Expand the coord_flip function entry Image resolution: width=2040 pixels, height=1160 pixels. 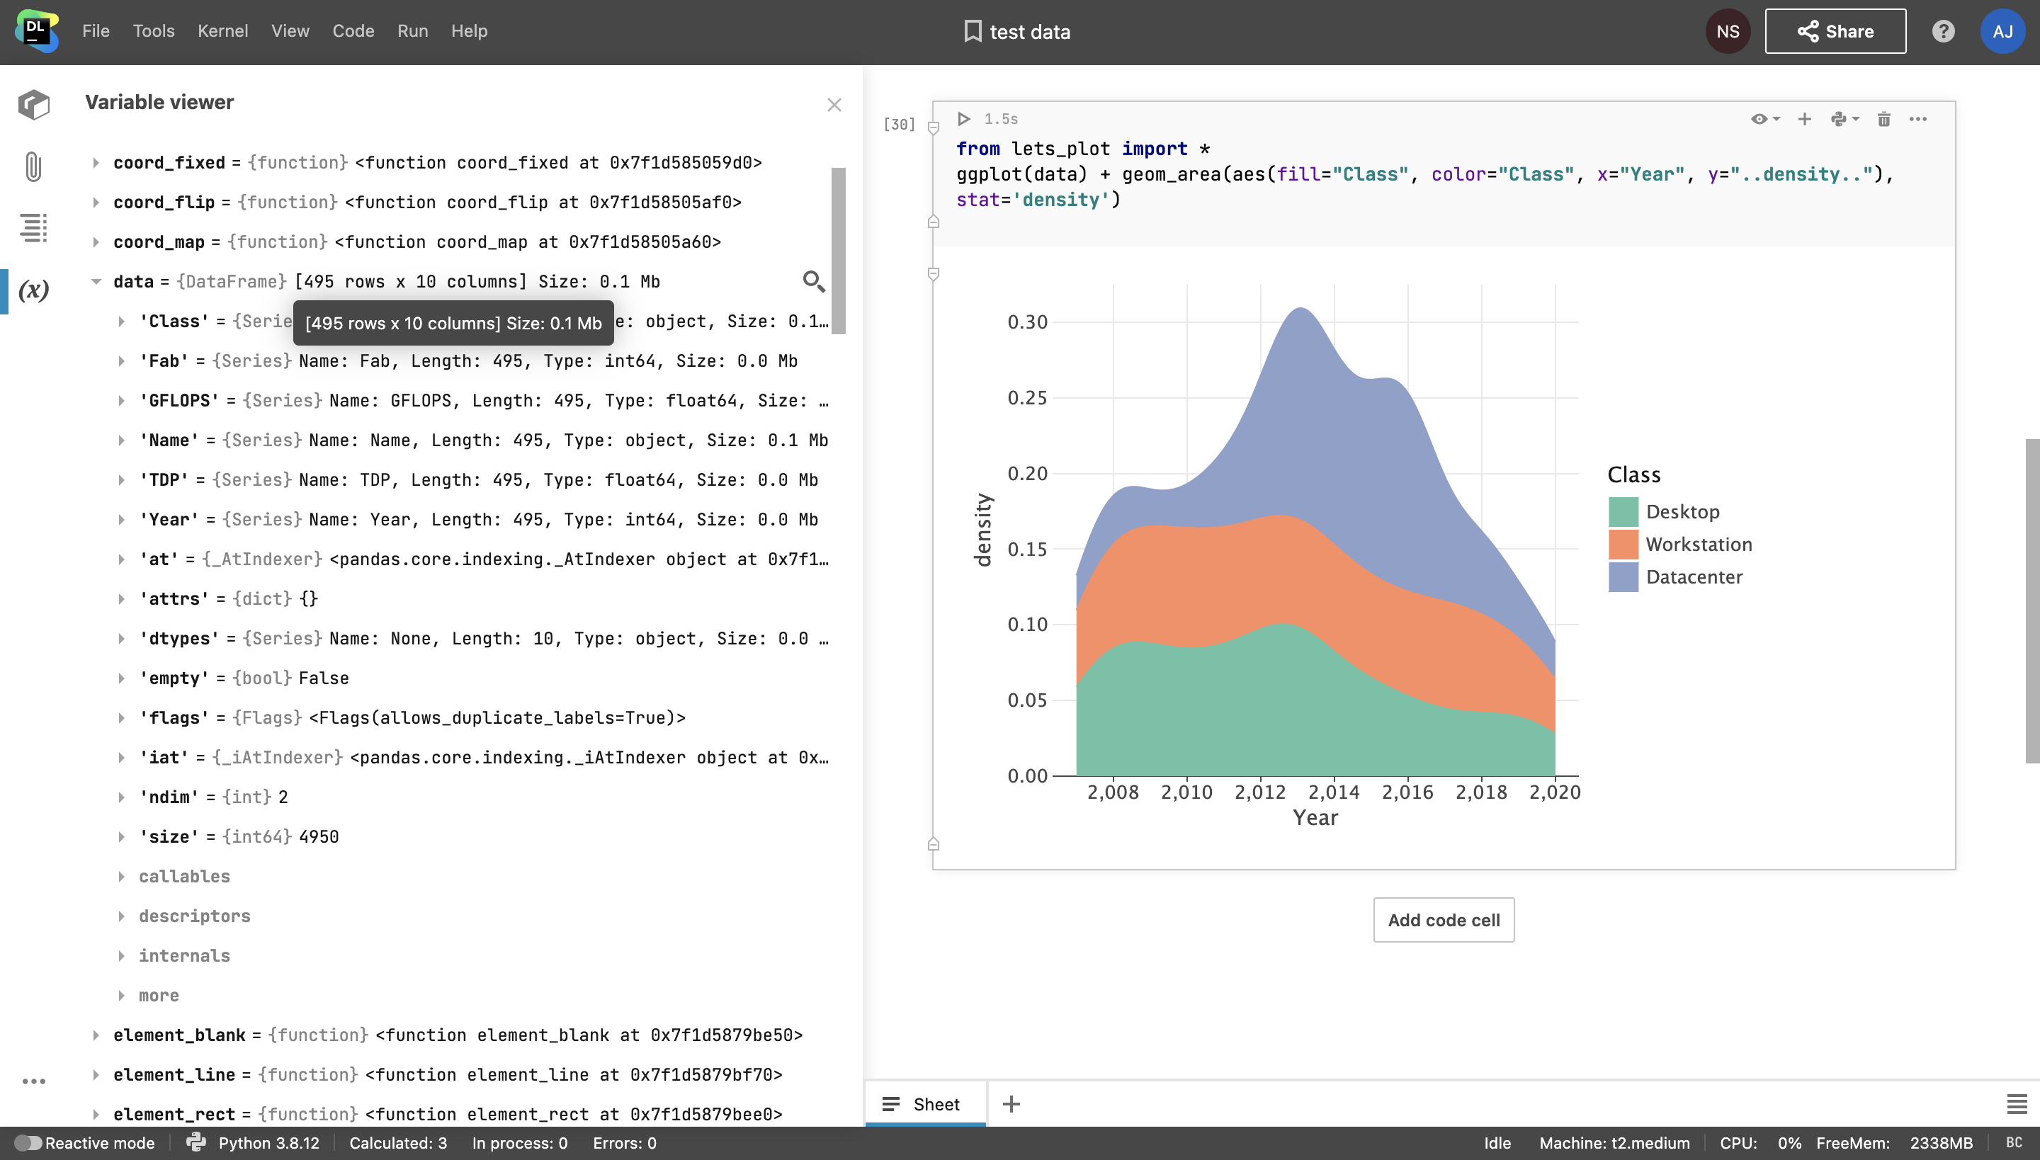(x=96, y=203)
